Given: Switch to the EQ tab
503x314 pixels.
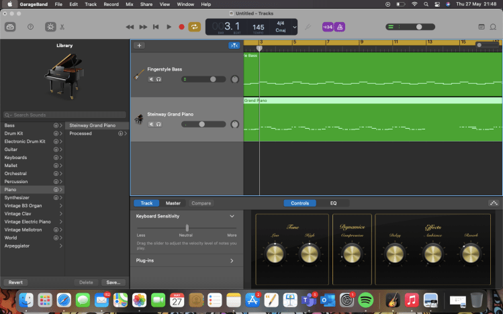Looking at the screenshot, I should pos(333,203).
